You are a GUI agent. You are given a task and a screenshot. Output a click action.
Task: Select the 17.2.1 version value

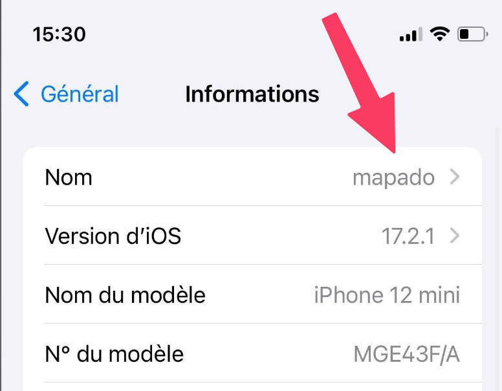click(408, 236)
